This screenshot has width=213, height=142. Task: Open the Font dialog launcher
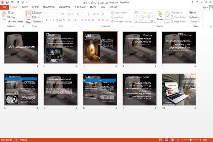[78, 26]
